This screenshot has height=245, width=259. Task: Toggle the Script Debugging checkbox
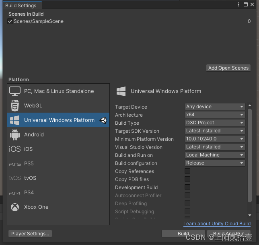point(187,211)
